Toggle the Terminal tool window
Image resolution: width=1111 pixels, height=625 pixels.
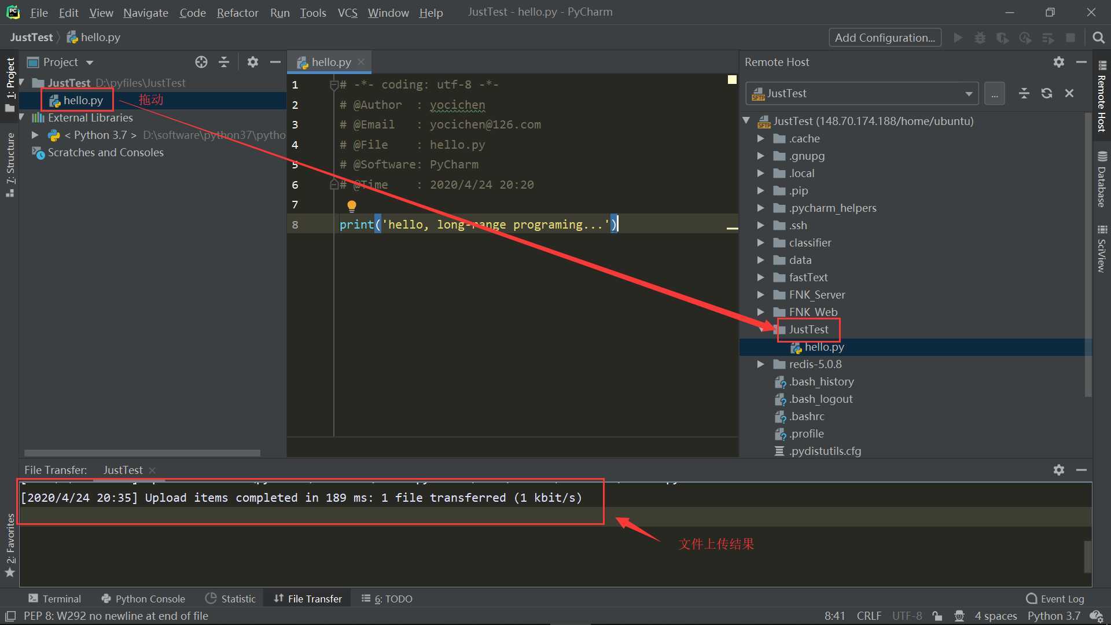coord(55,598)
